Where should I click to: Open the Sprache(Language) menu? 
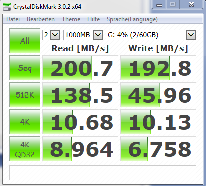tap(132, 19)
